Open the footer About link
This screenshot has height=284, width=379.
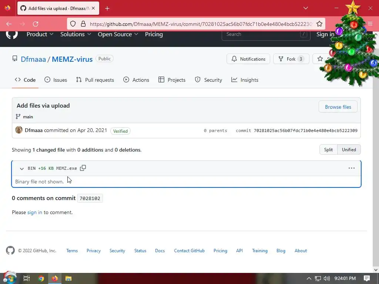pos(301,251)
